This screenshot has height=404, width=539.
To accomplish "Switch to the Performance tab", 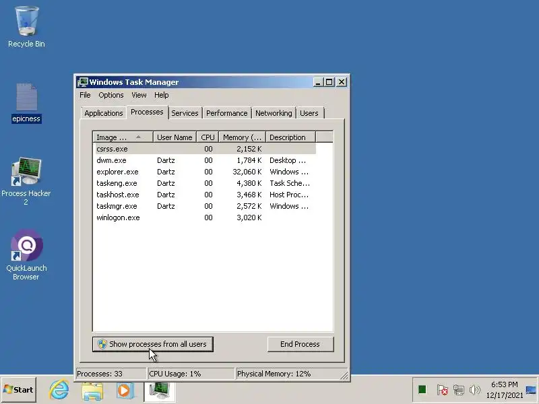I will [227, 113].
